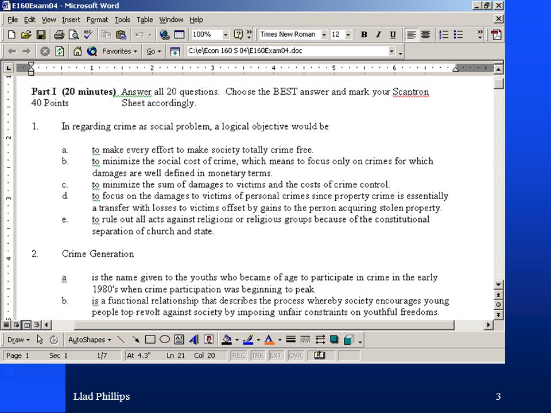This screenshot has height=413, width=551.
Task: Select the Arrow drawing tool
Action: tap(135, 339)
